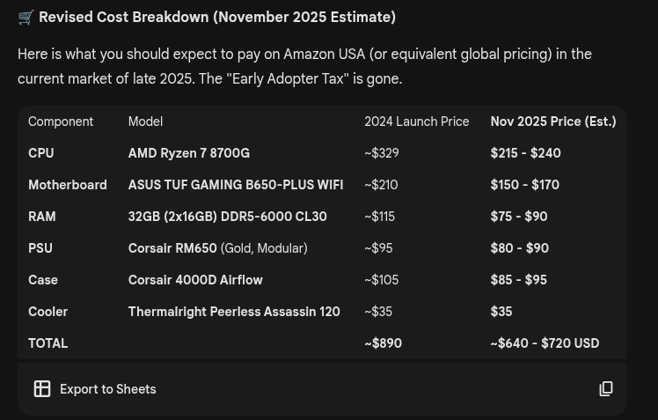Click the Nov 2025 Price (Est.) header
The height and width of the screenshot is (420, 658).
click(553, 122)
